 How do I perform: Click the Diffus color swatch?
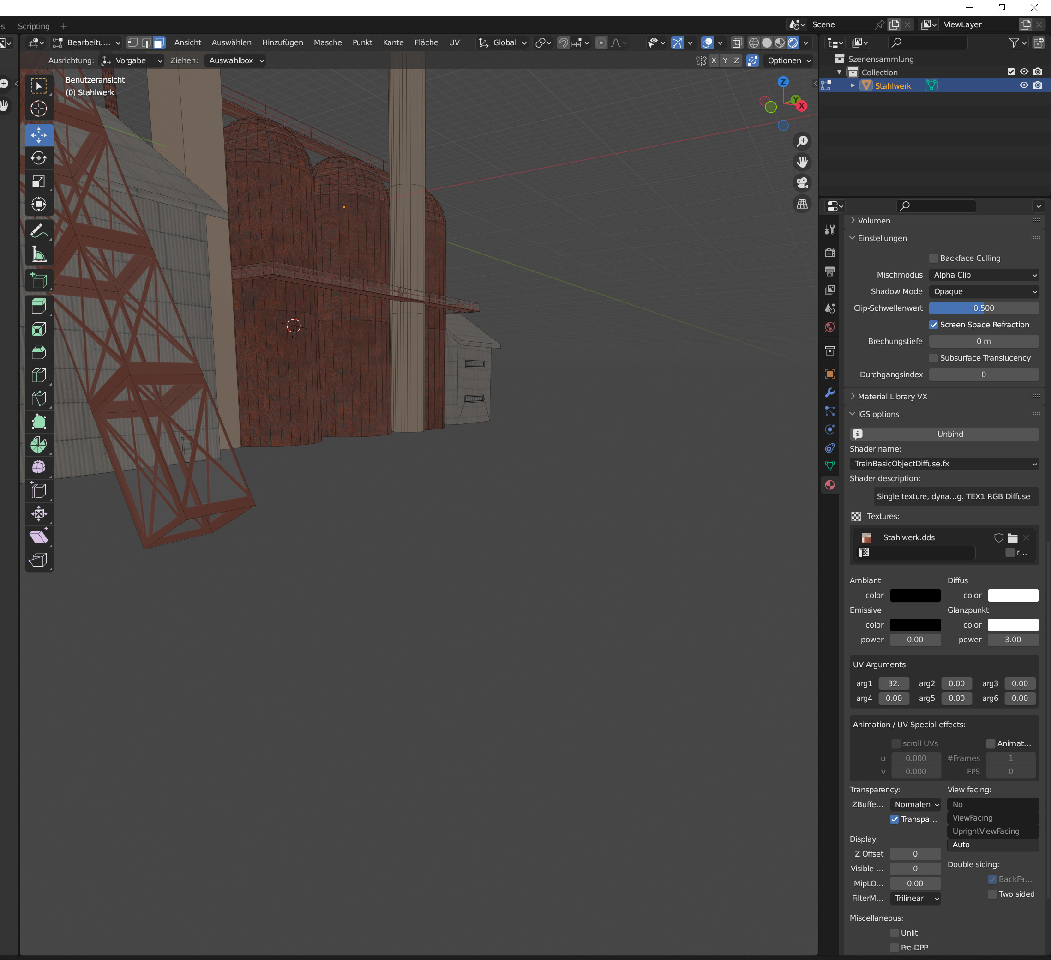tap(1012, 596)
